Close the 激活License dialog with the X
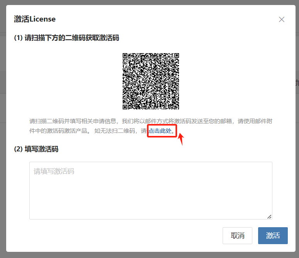This screenshot has height=258, width=299. coord(282,19)
